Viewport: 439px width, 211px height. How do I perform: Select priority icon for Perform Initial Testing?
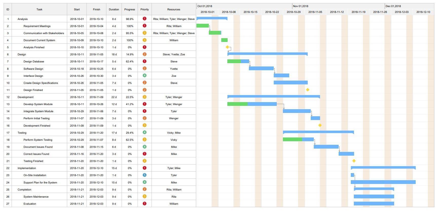point(144,118)
